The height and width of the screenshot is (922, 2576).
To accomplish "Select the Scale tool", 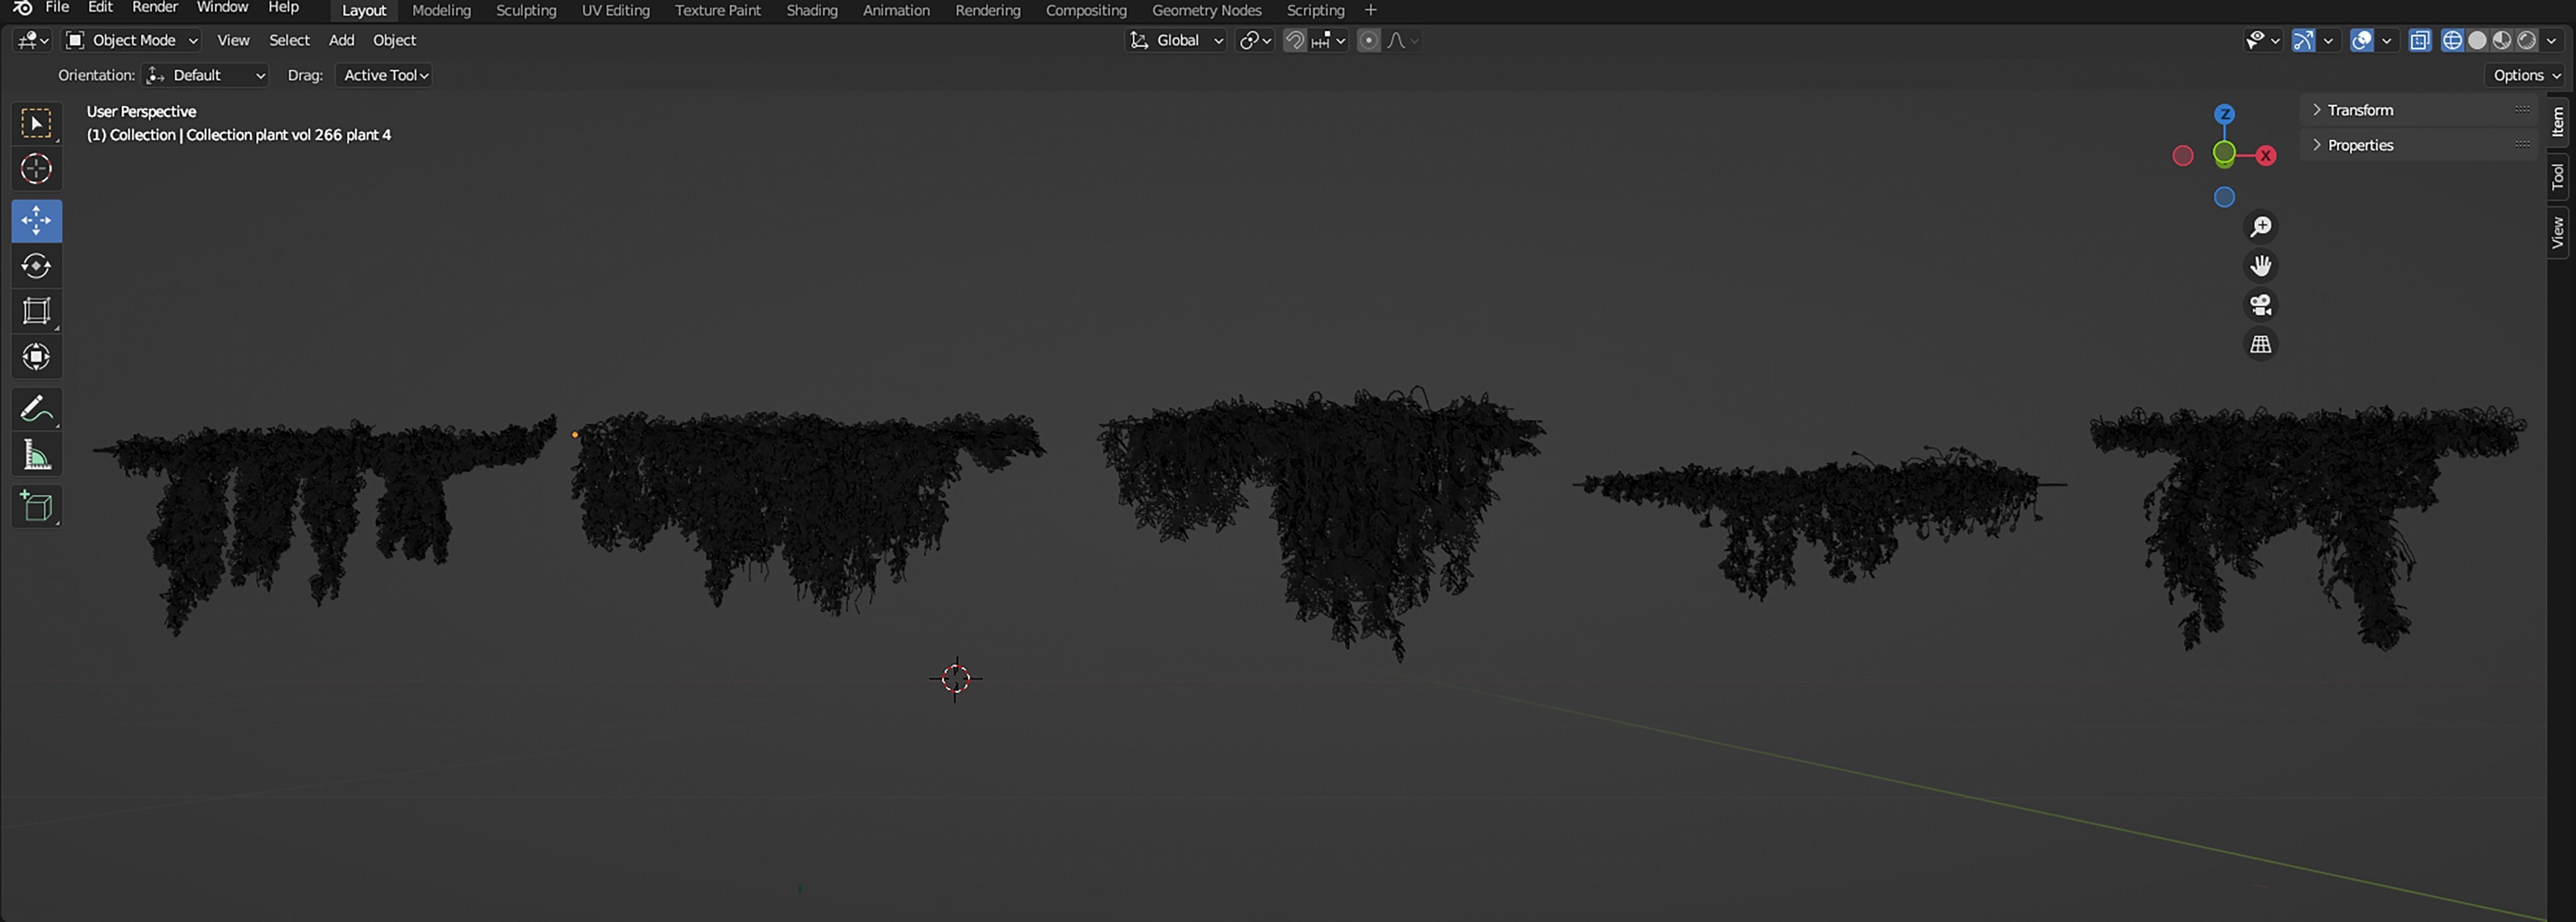I will click(x=37, y=311).
